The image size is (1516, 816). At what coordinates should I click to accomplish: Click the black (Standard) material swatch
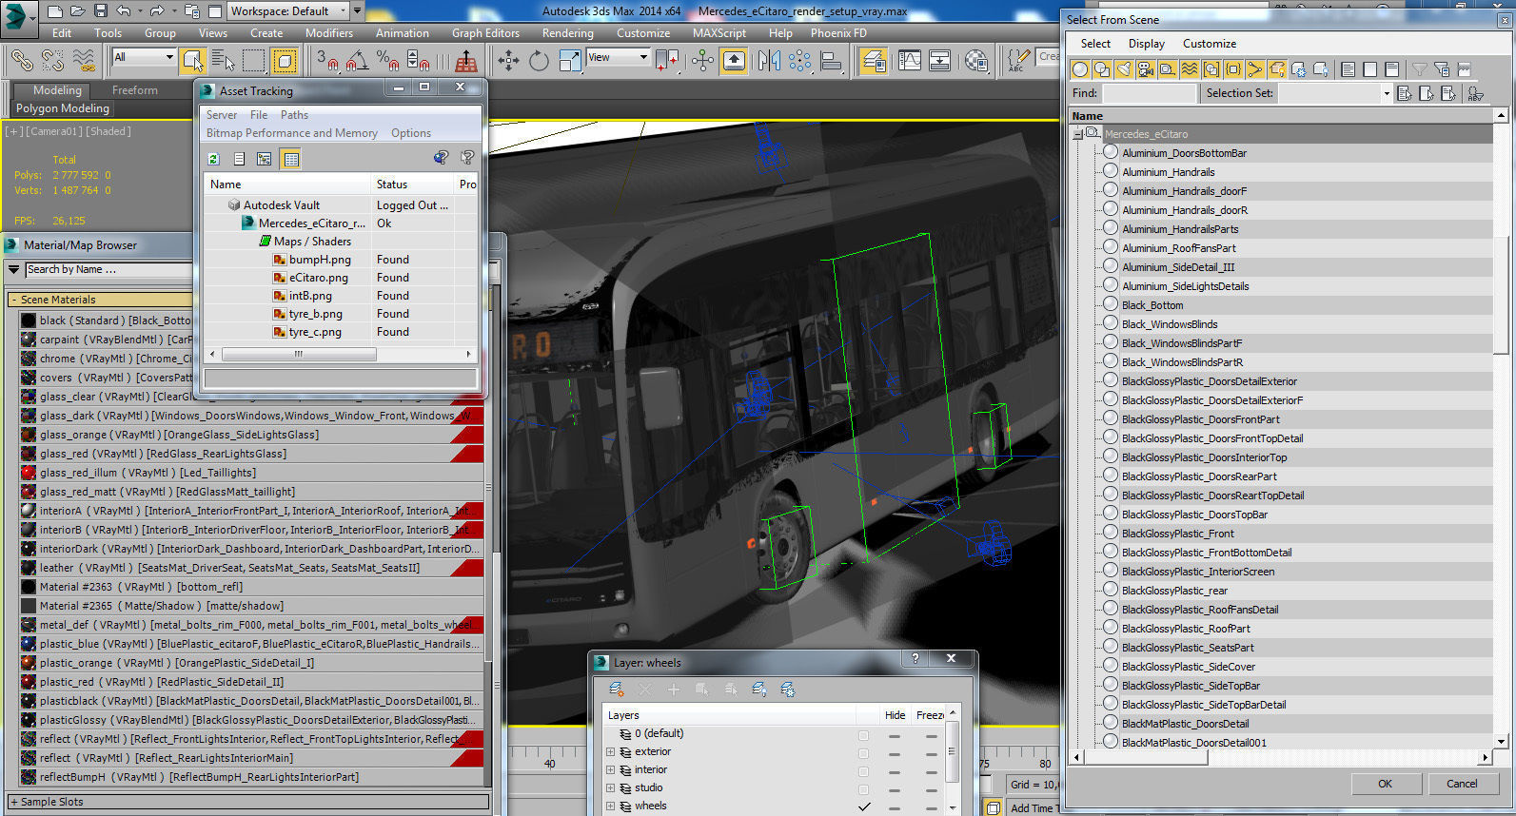[x=29, y=321]
